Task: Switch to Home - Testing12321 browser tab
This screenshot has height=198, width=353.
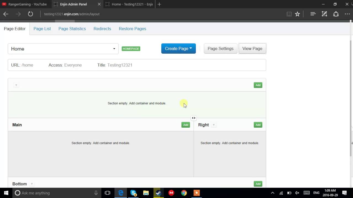Action: coord(130,4)
